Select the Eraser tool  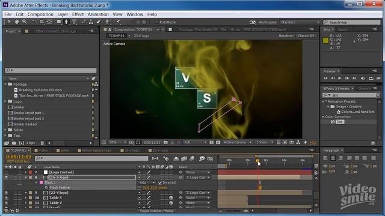click(99, 22)
